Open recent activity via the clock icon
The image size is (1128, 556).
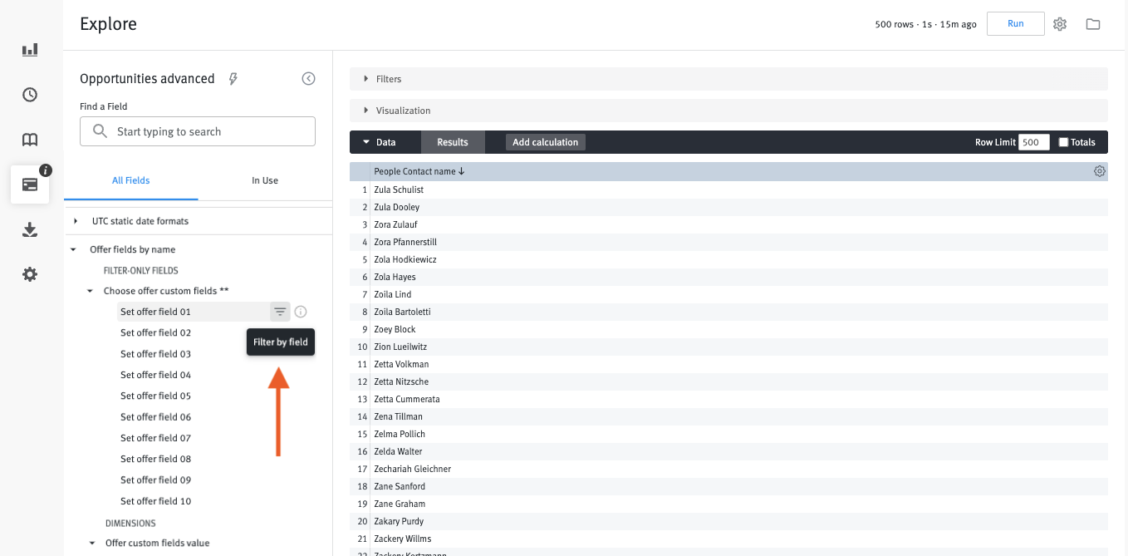[30, 95]
